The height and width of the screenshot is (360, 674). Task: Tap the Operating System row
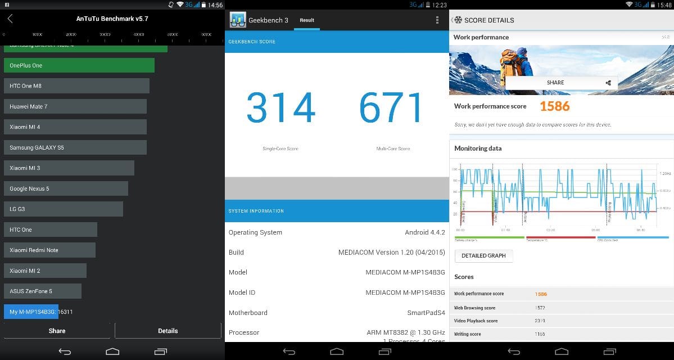click(337, 232)
